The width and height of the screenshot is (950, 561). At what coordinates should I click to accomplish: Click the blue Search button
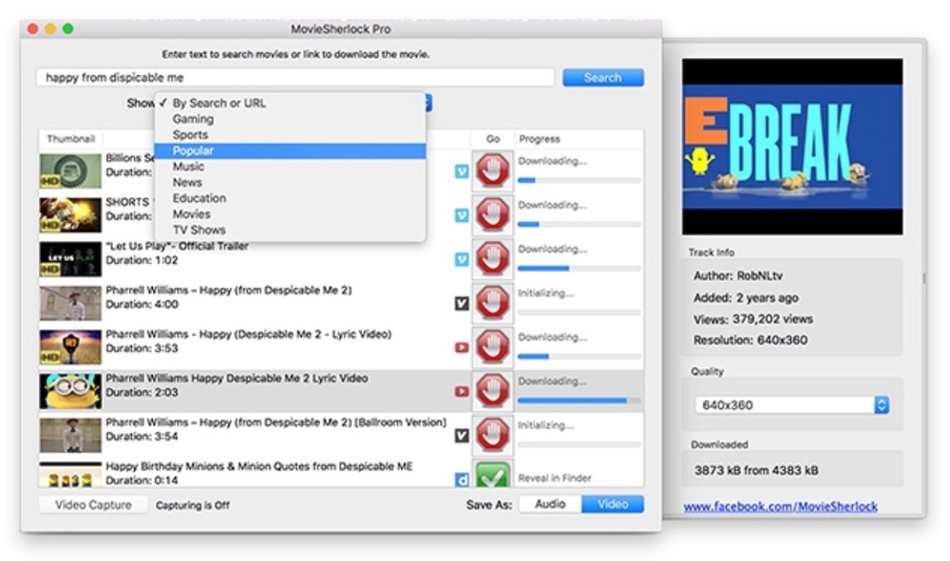pyautogui.click(x=603, y=78)
